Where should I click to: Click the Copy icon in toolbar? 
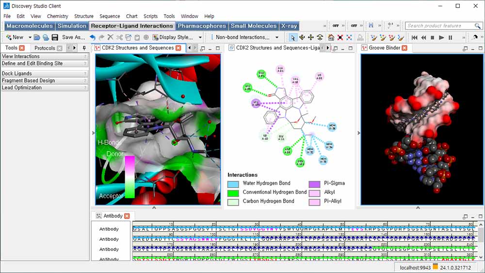[129, 37]
